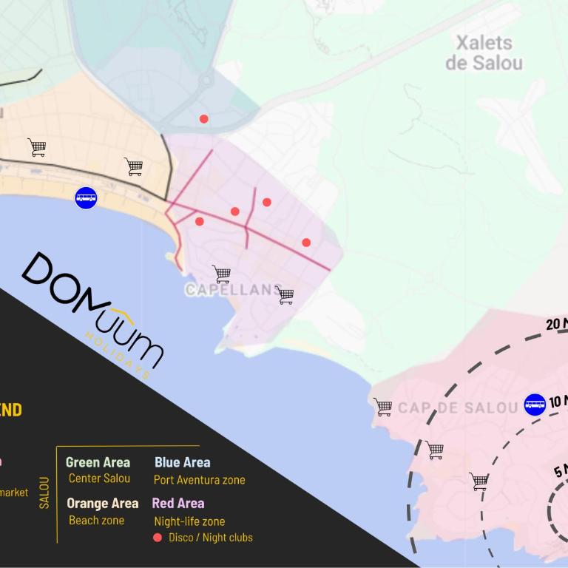Click the Xalets de Salou map label
568x568 pixels.
pyautogui.click(x=484, y=53)
